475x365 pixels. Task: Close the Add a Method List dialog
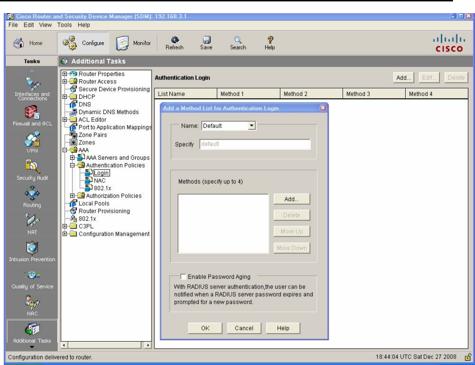pos(323,108)
